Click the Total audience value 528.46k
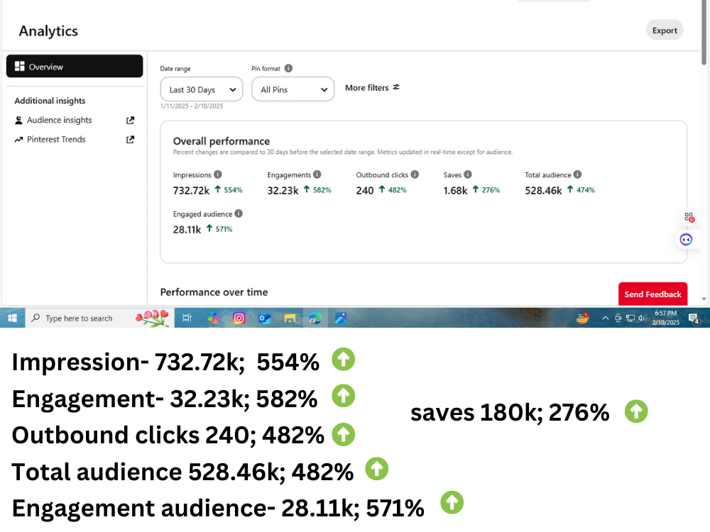 pyautogui.click(x=543, y=190)
